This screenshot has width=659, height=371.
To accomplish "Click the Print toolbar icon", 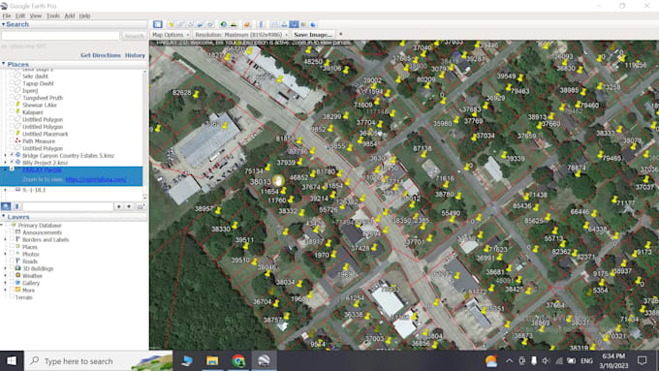I will point(284,24).
